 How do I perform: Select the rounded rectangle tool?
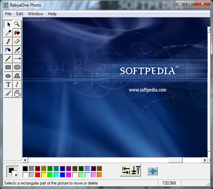[x=17, y=67]
